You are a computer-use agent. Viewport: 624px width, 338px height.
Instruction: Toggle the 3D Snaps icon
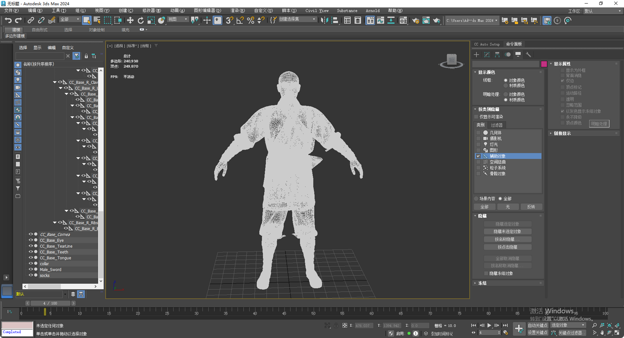[x=230, y=20]
